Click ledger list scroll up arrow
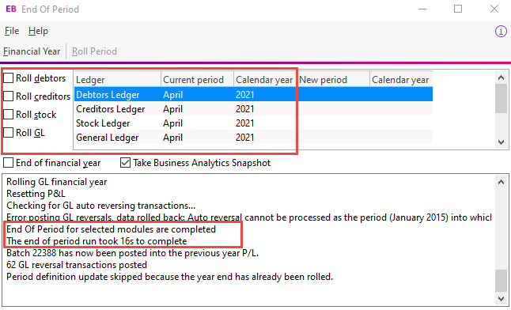Screen dimensions: 511x310 (502, 77)
